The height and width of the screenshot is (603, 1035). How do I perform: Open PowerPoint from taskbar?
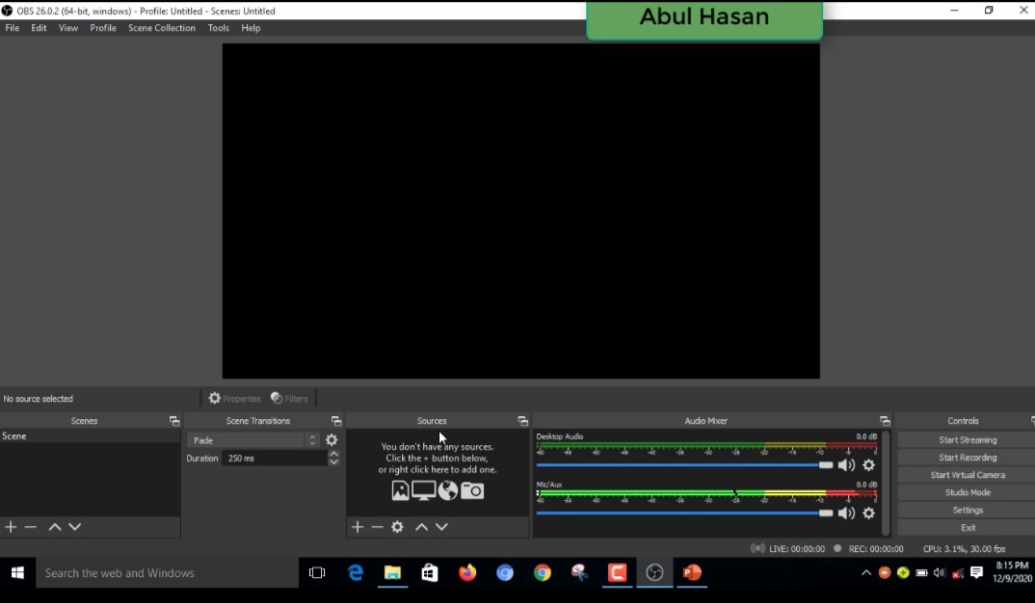[692, 572]
